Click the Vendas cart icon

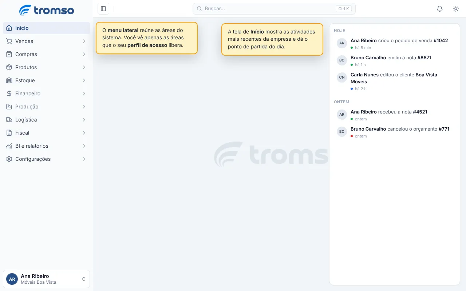pyautogui.click(x=9, y=41)
